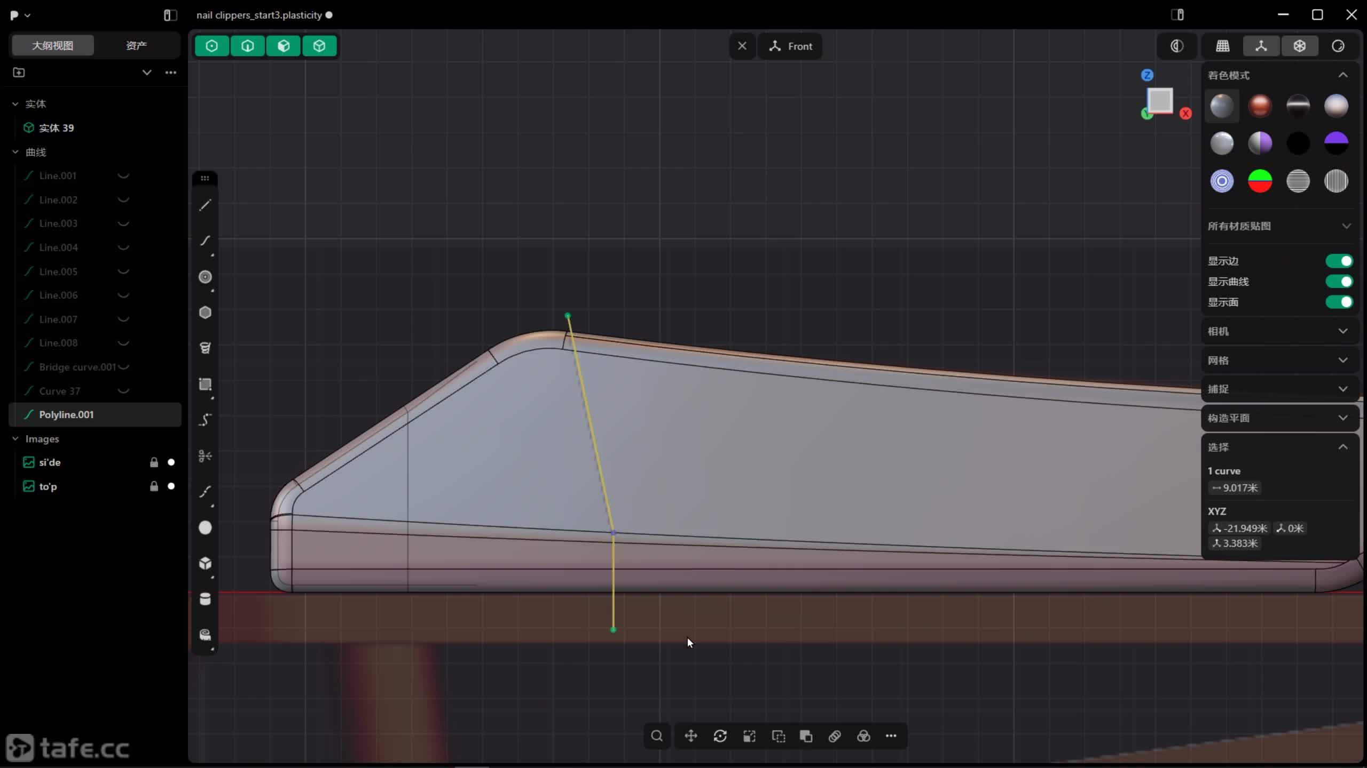The image size is (1367, 768).
Task: Switch to the 大纲视图 tab
Action: coord(52,45)
